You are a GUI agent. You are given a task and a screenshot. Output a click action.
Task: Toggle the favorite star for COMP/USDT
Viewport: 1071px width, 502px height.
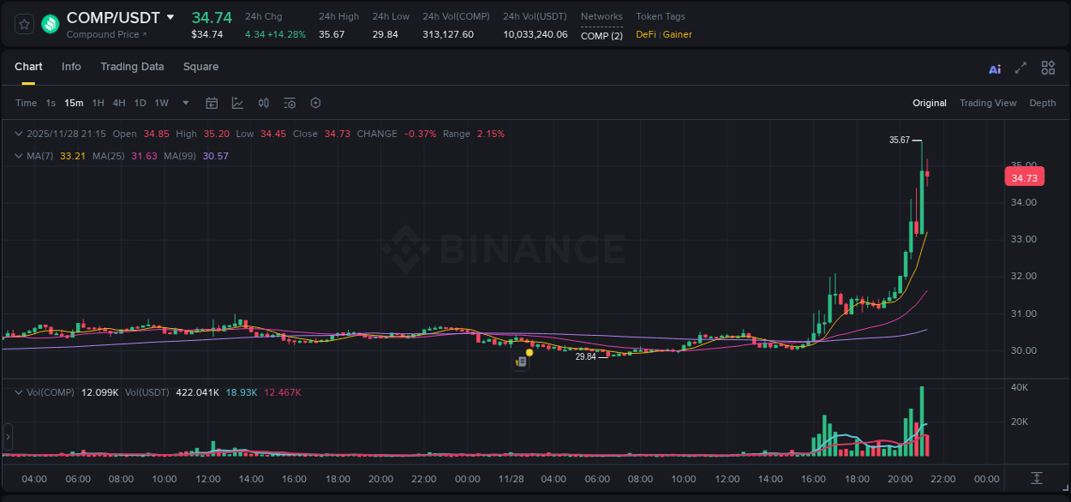[x=23, y=23]
